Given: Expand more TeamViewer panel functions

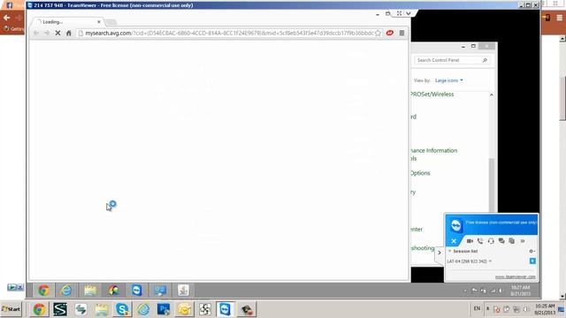Looking at the screenshot, I should [x=523, y=241].
